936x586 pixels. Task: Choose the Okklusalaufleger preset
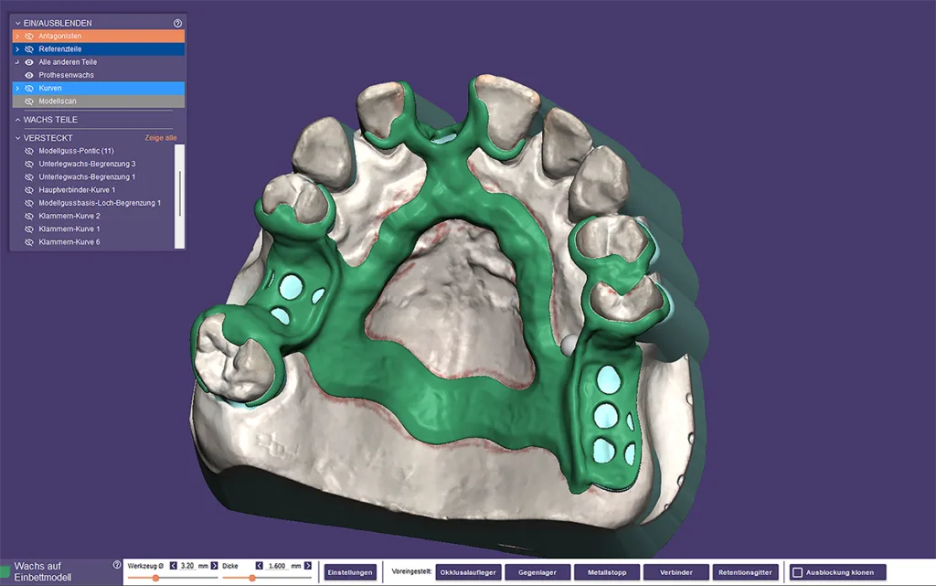(468, 572)
